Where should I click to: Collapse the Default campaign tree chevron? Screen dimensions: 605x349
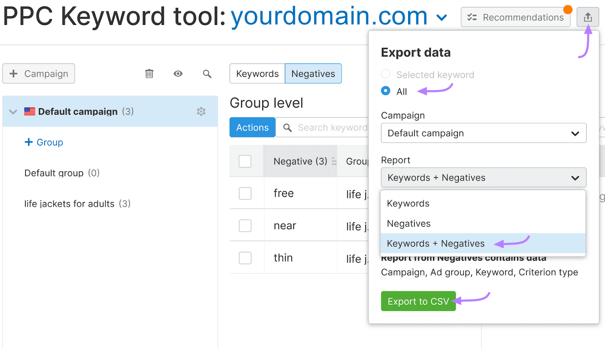point(13,112)
